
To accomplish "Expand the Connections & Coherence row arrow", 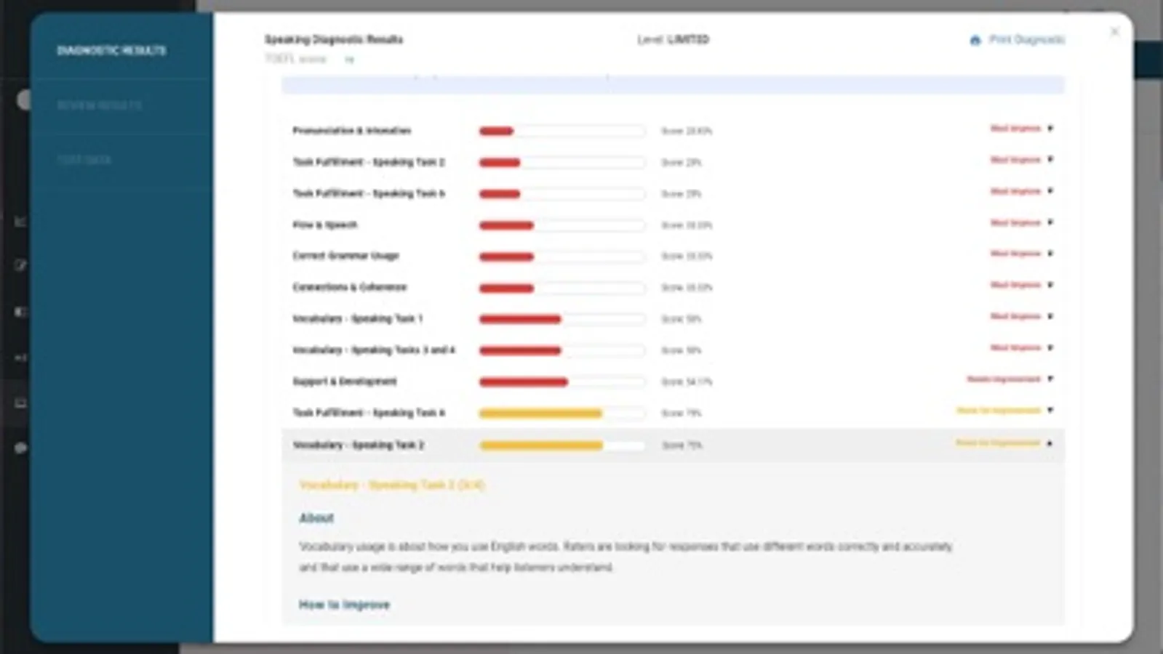I will tap(1050, 285).
